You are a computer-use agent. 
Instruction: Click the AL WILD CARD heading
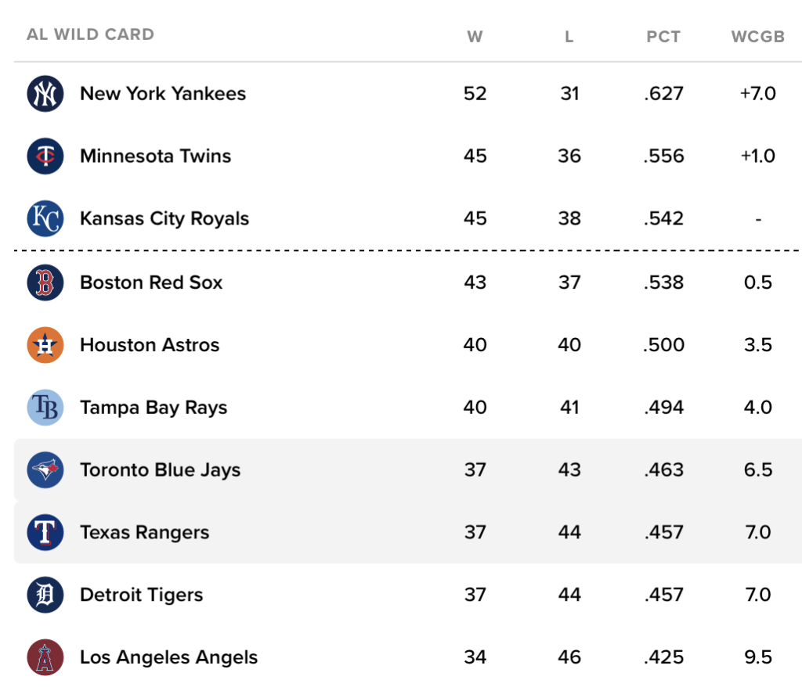[x=90, y=34]
